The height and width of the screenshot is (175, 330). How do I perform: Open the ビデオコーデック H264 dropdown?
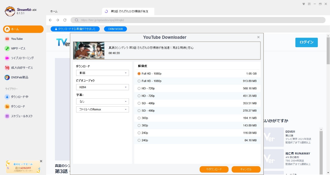[x=102, y=87]
